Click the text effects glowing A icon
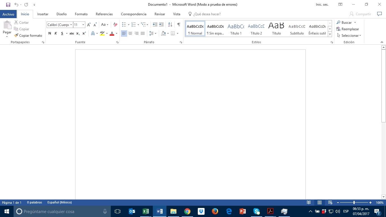Viewport: 386px width, 217px height. [93, 33]
